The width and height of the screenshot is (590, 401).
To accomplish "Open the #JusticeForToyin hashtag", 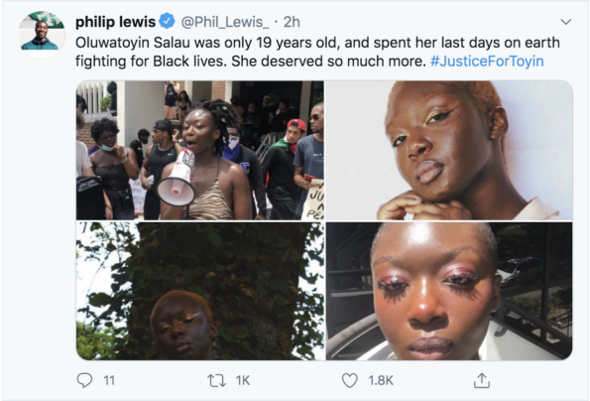I will [x=487, y=61].
